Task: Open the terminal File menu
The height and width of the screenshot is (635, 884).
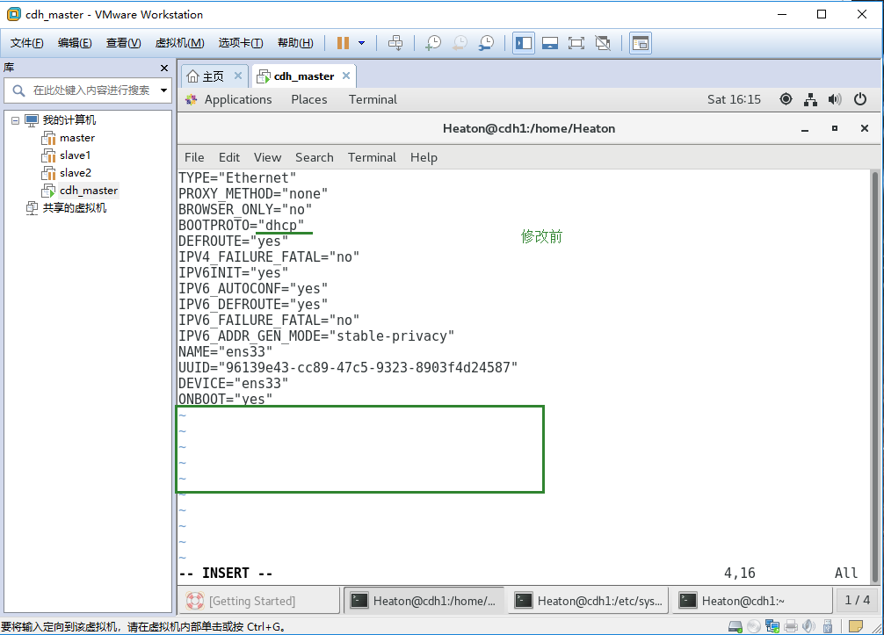Action: [x=194, y=158]
